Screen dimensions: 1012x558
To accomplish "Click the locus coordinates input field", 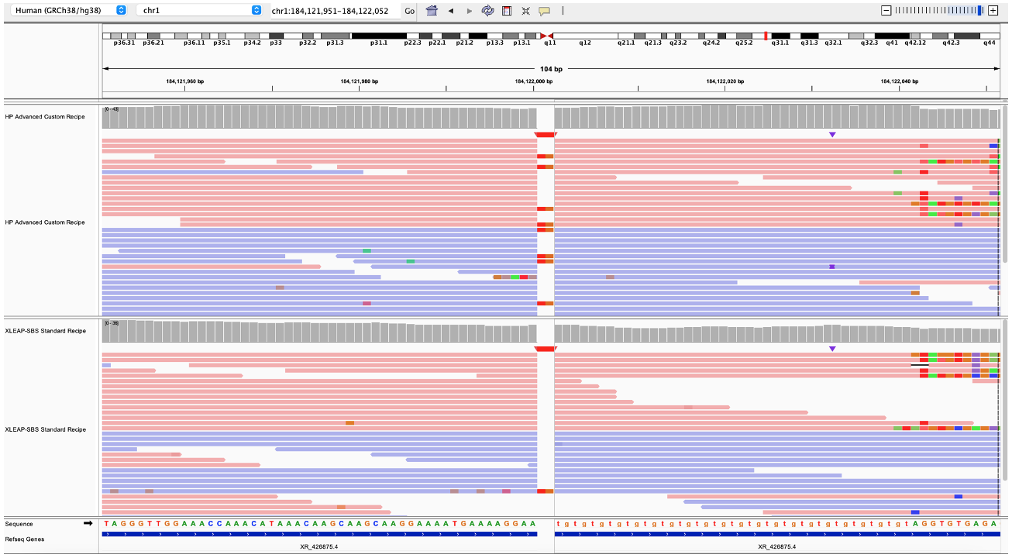I will 333,11.
